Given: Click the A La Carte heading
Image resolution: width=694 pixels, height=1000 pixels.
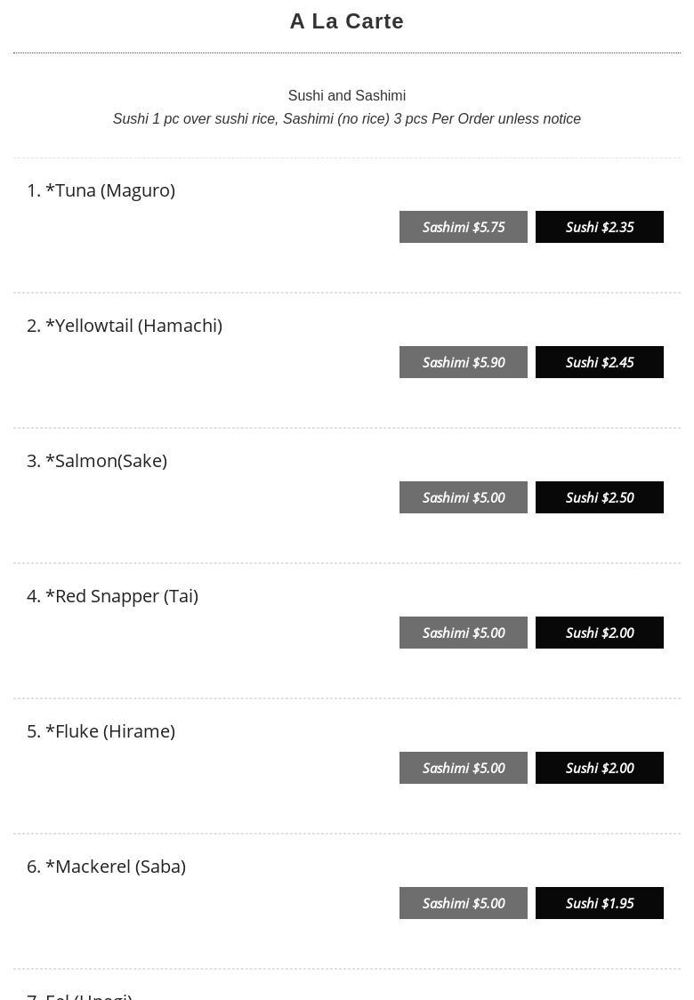Looking at the screenshot, I should pyautogui.click(x=347, y=21).
